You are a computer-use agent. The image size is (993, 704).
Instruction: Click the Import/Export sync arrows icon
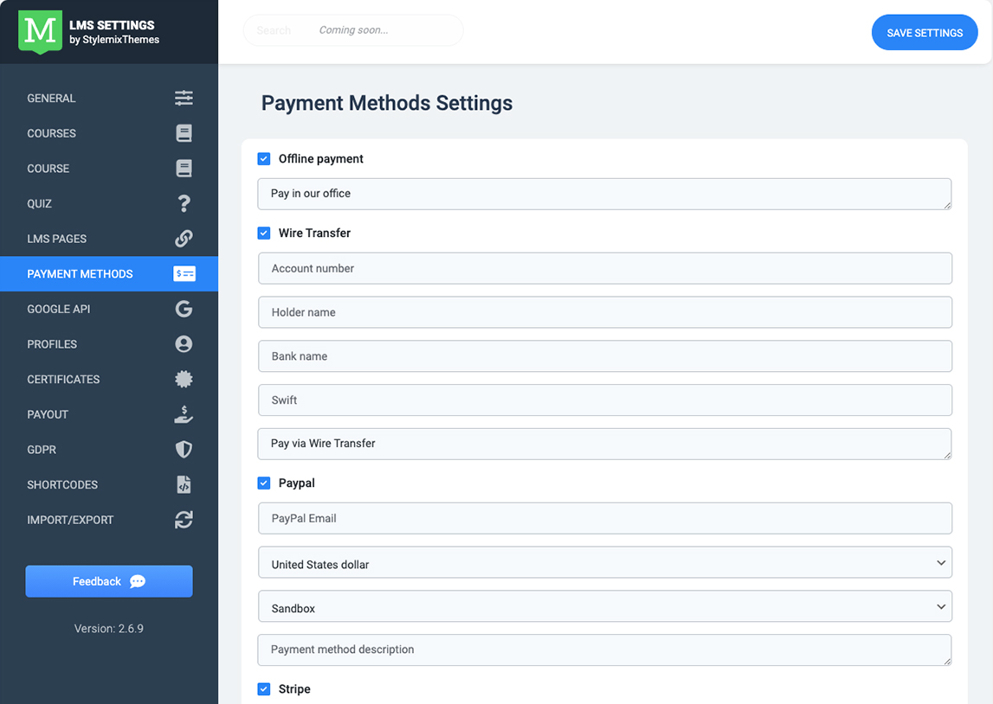(x=184, y=520)
